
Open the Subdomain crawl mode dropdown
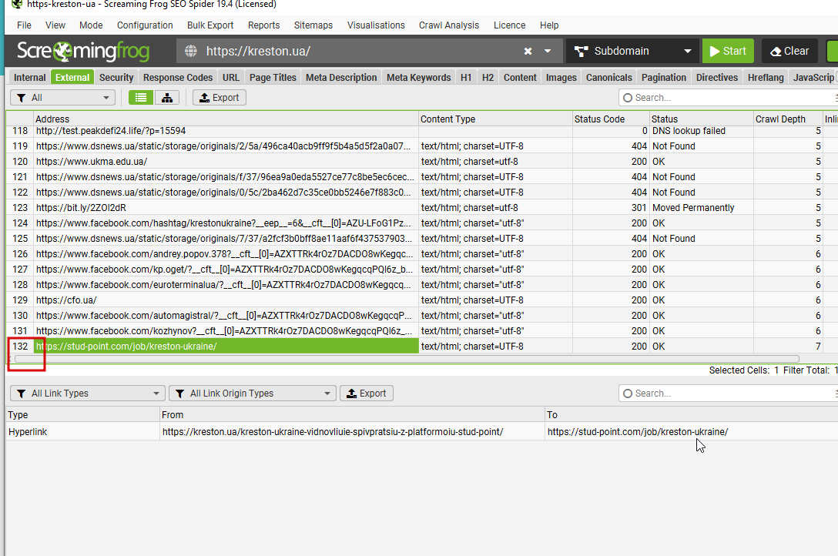(x=633, y=52)
